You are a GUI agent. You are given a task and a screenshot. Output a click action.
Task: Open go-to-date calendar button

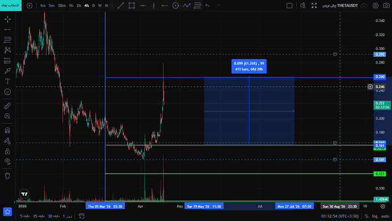(x=81, y=216)
